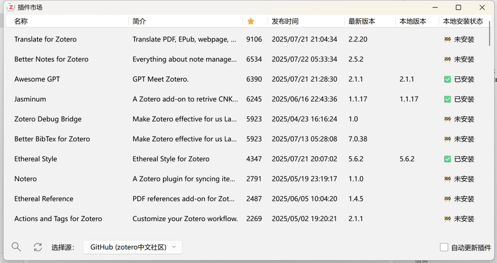Sort plugins by the star column header

tap(251, 21)
